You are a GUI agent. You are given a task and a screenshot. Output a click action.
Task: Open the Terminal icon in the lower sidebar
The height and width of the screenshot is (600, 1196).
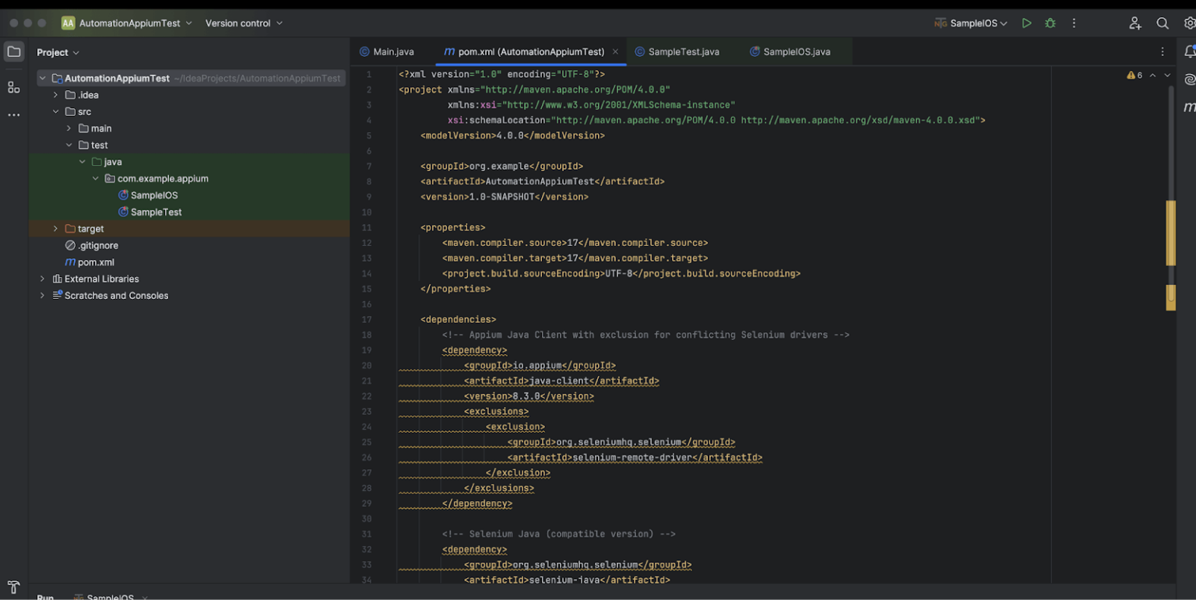coord(13,588)
